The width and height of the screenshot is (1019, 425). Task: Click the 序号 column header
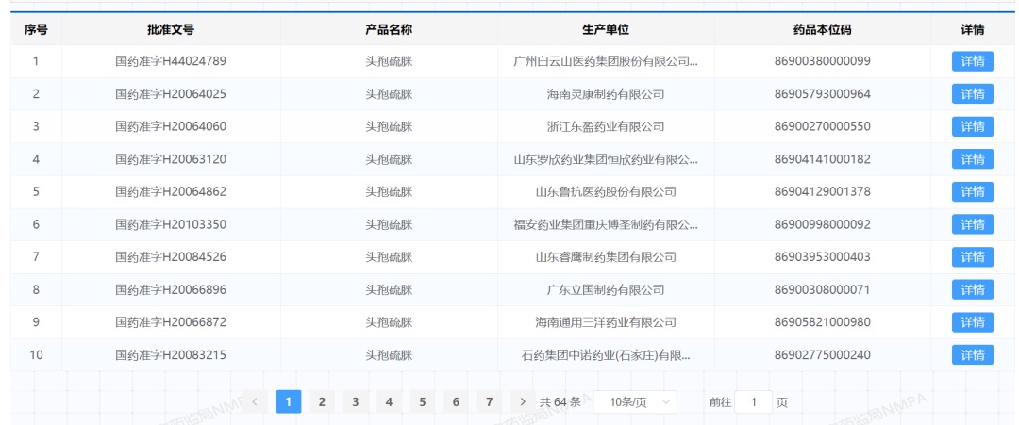pos(36,29)
